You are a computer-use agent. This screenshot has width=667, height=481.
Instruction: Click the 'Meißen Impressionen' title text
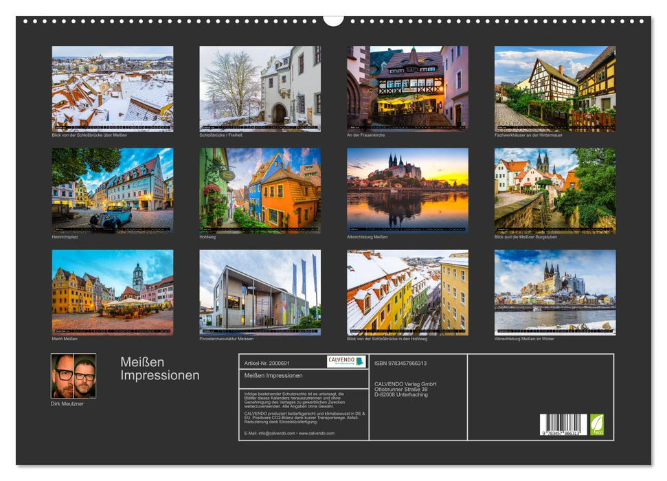click(159, 368)
